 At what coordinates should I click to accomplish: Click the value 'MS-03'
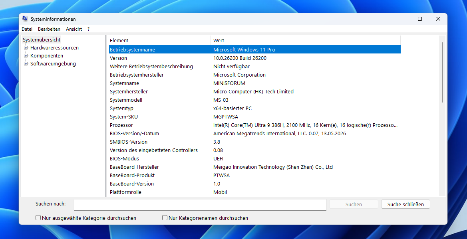coord(221,100)
